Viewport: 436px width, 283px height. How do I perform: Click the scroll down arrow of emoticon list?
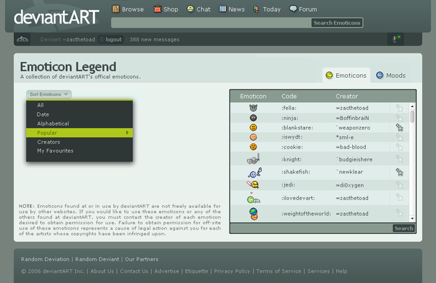(x=412, y=218)
